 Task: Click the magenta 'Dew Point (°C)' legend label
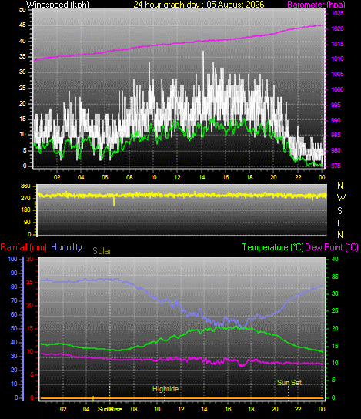(x=332, y=247)
